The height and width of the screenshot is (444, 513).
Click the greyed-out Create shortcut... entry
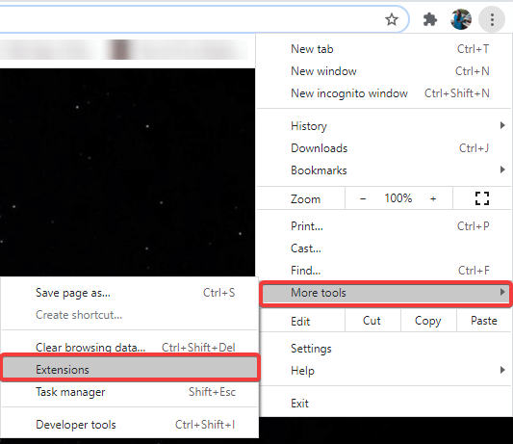click(129, 315)
